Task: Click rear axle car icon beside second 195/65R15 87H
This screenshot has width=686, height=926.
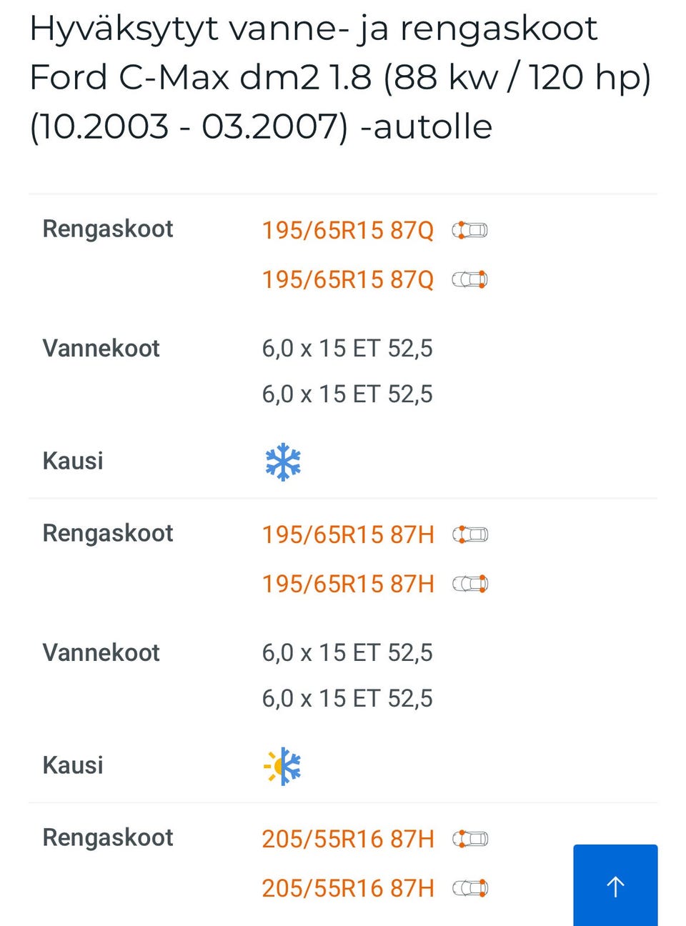Action: pos(469,584)
